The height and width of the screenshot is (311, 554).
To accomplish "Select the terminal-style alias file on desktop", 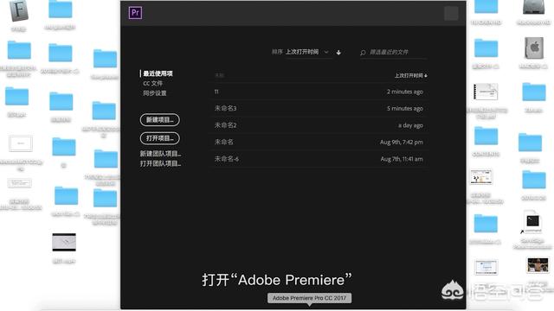I will [x=532, y=221].
